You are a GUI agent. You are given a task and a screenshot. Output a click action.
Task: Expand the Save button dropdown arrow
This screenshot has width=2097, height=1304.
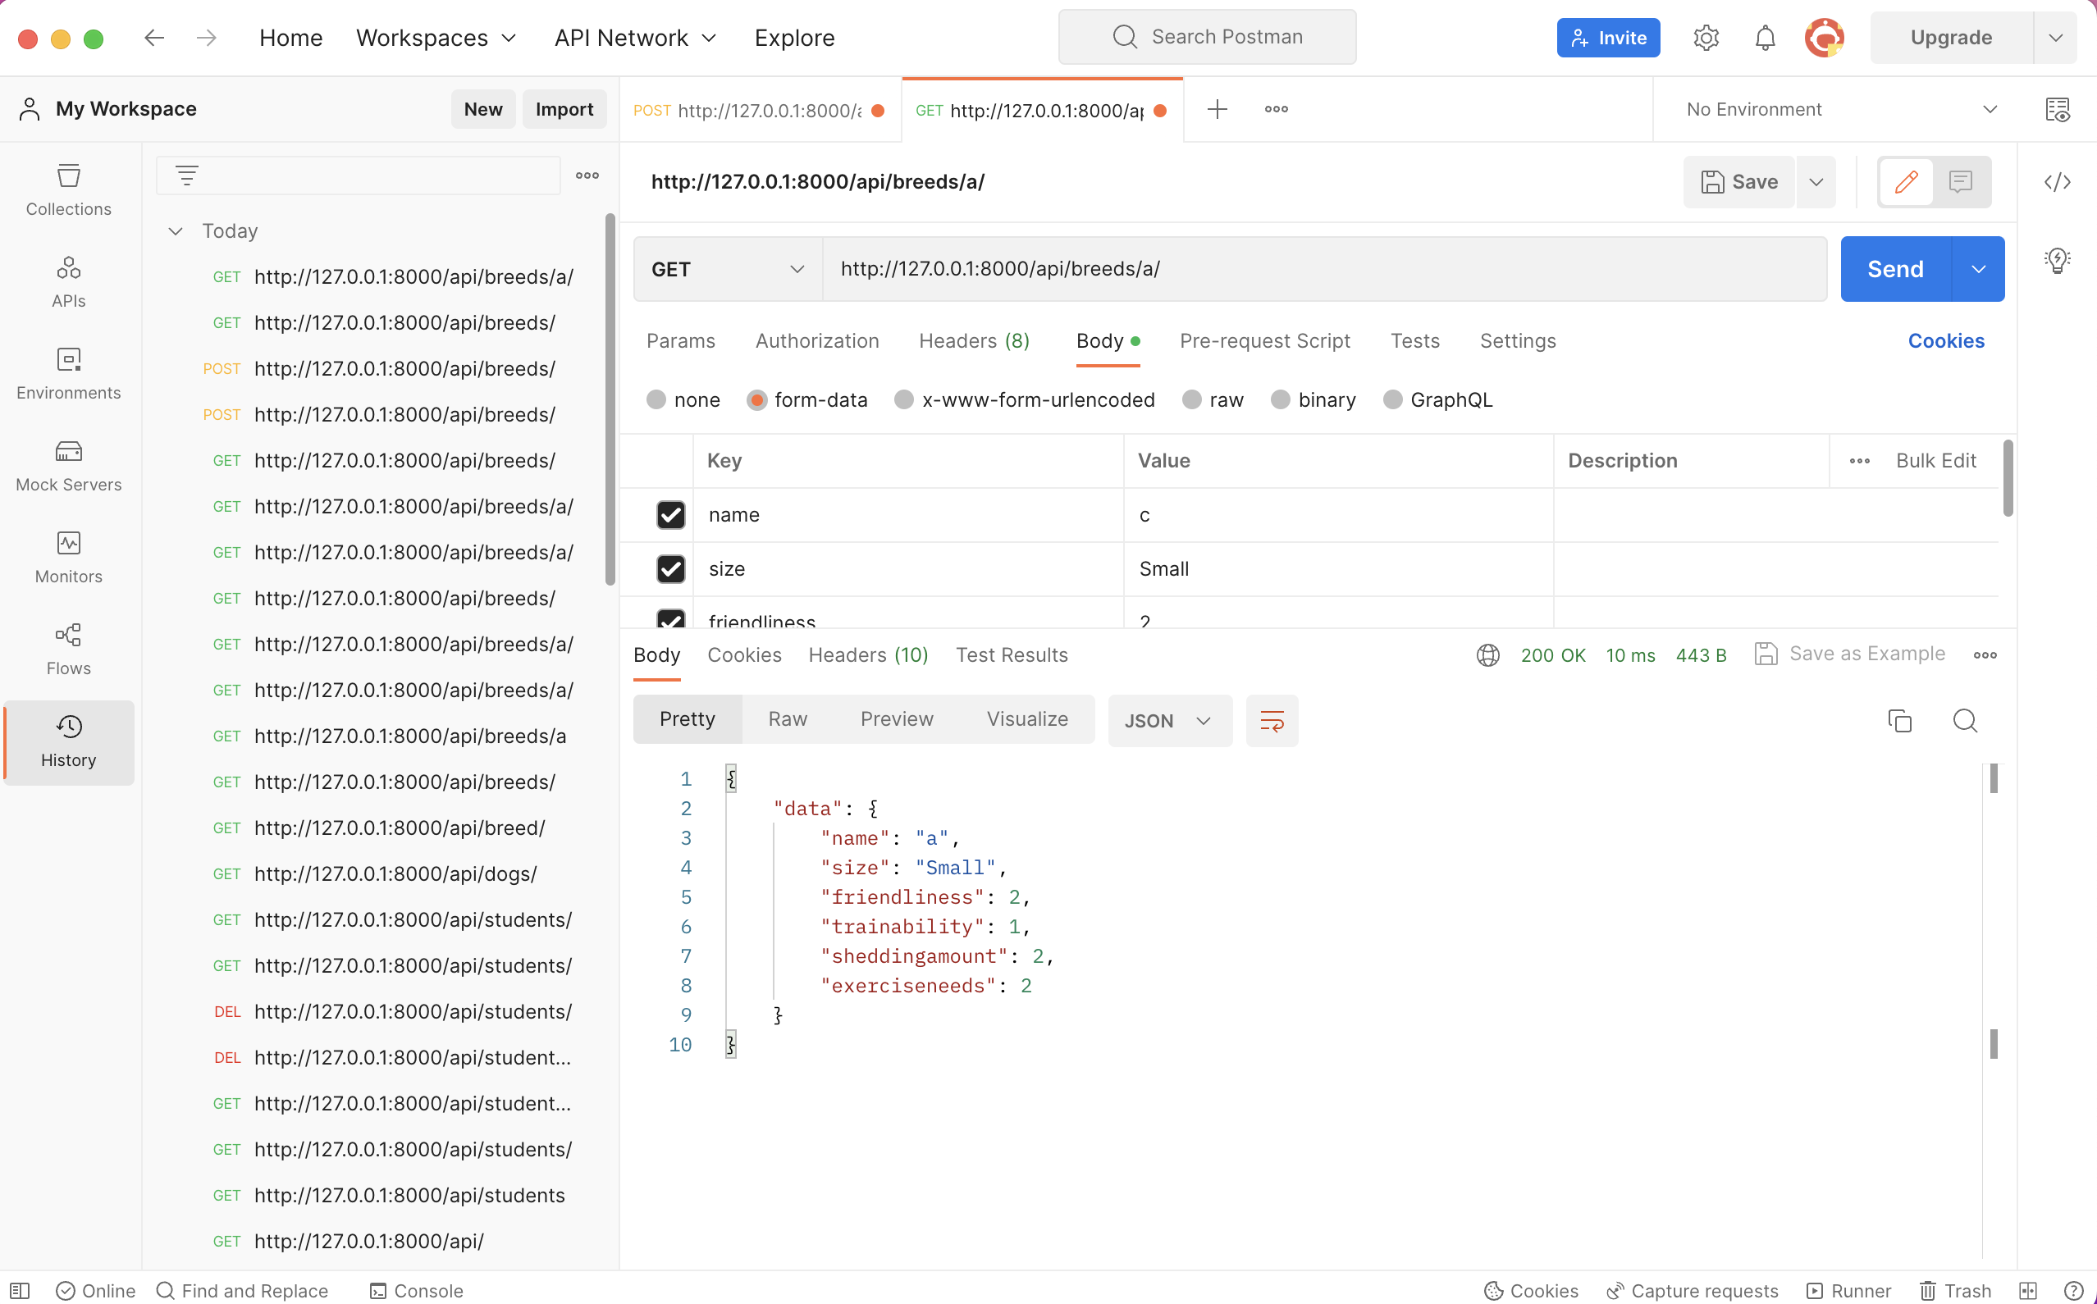click(x=1819, y=182)
